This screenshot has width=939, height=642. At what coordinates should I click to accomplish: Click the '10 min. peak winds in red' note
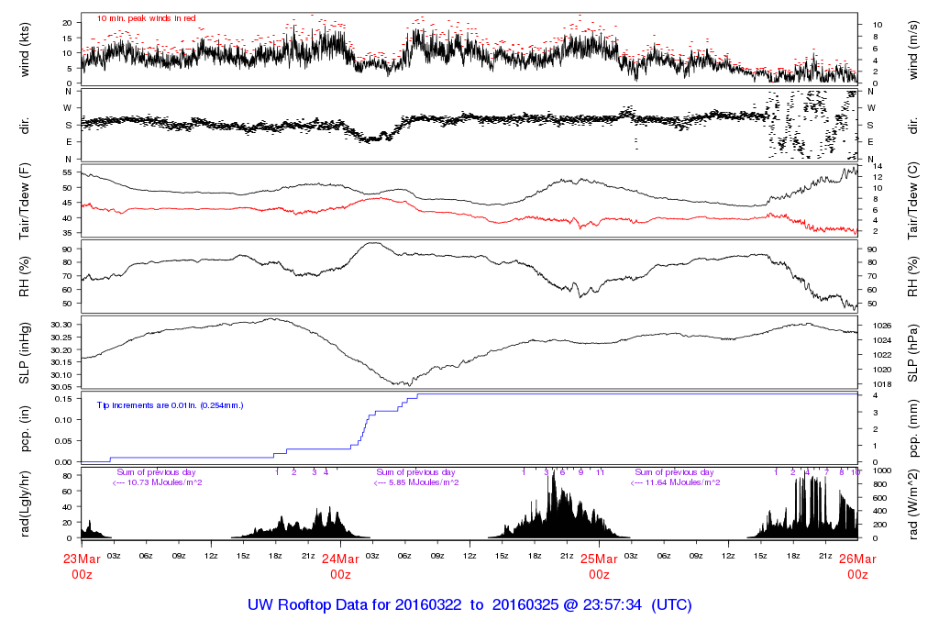(x=146, y=18)
